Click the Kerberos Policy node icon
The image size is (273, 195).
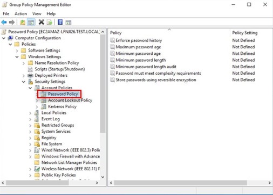point(44,106)
